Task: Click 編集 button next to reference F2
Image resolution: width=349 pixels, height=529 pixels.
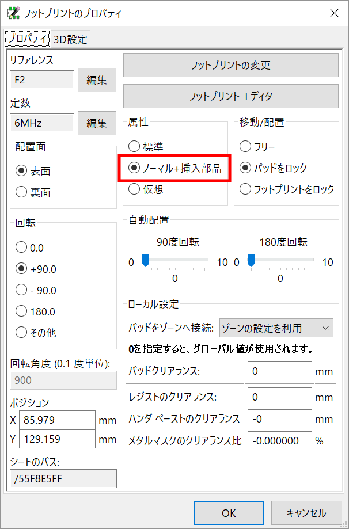Action: point(97,80)
